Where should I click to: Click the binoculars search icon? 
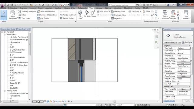coord(137,5)
